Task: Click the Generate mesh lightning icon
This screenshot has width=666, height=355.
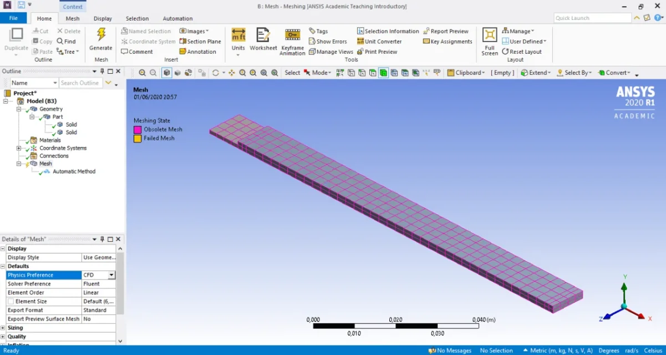Action: (x=101, y=35)
